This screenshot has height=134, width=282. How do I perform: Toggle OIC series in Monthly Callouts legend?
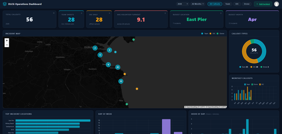(x=262, y=84)
